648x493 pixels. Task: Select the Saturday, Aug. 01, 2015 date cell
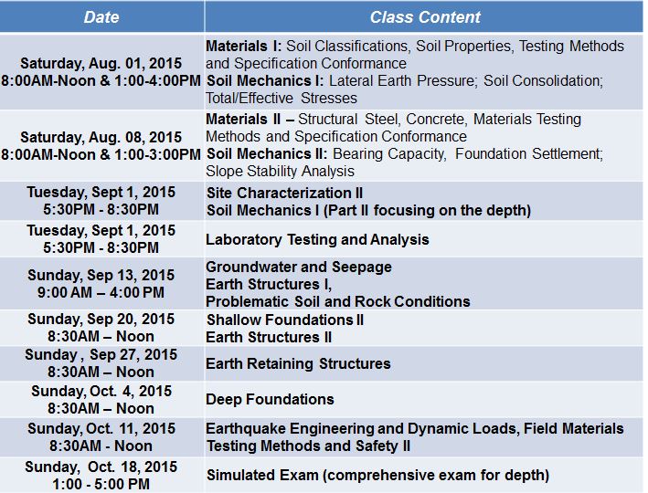pyautogui.click(x=101, y=72)
